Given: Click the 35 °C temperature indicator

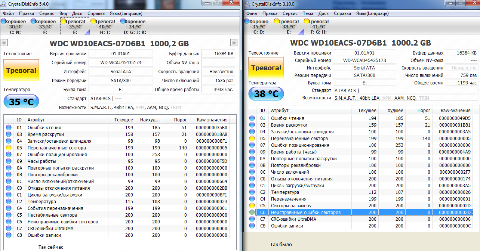Looking at the screenshot, I should pos(21,101).
